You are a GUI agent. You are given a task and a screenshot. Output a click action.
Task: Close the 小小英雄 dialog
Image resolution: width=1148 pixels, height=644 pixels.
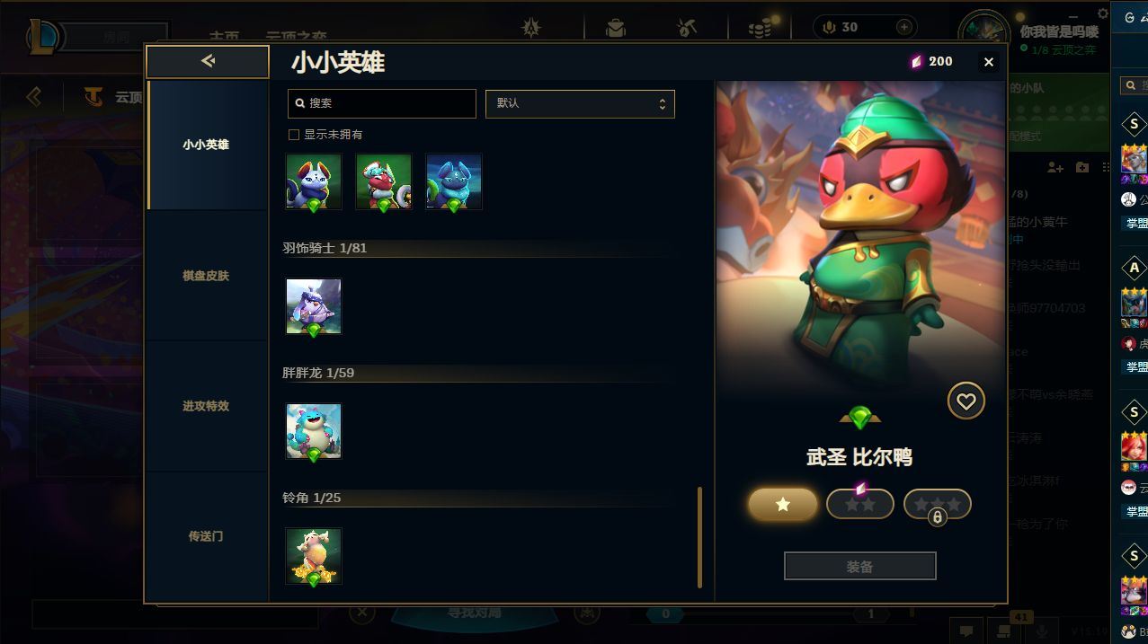click(x=989, y=62)
